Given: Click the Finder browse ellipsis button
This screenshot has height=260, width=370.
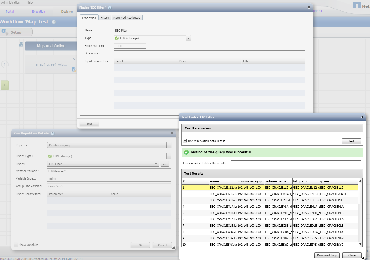Looking at the screenshot, I should coord(165,164).
